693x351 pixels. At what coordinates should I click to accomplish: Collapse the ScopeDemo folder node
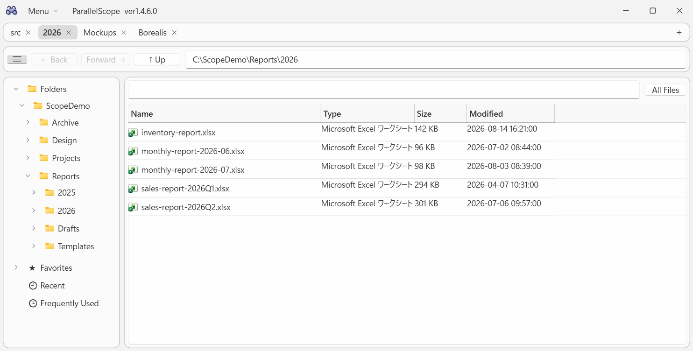click(x=22, y=106)
